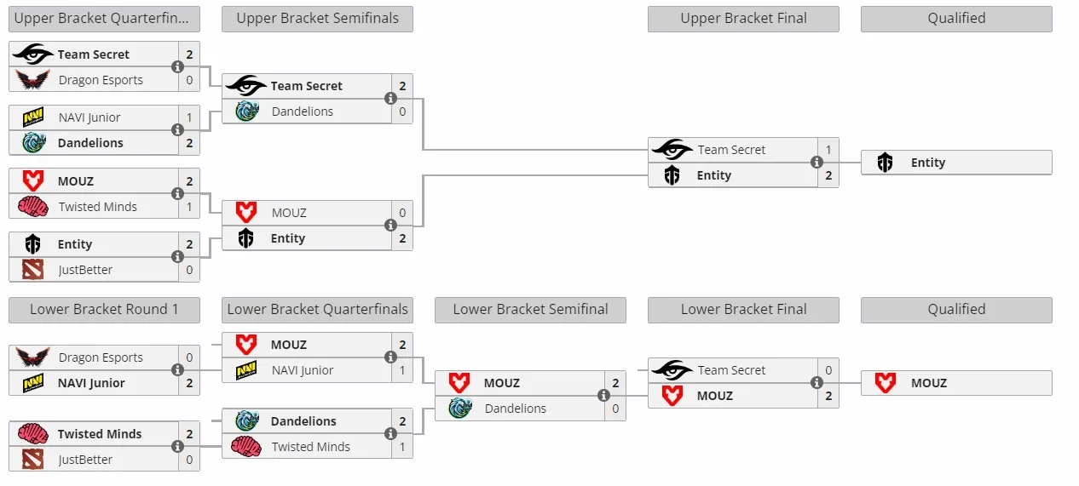Click the Entity logo in upper Qualified box
The image size is (1079, 486).
885,163
